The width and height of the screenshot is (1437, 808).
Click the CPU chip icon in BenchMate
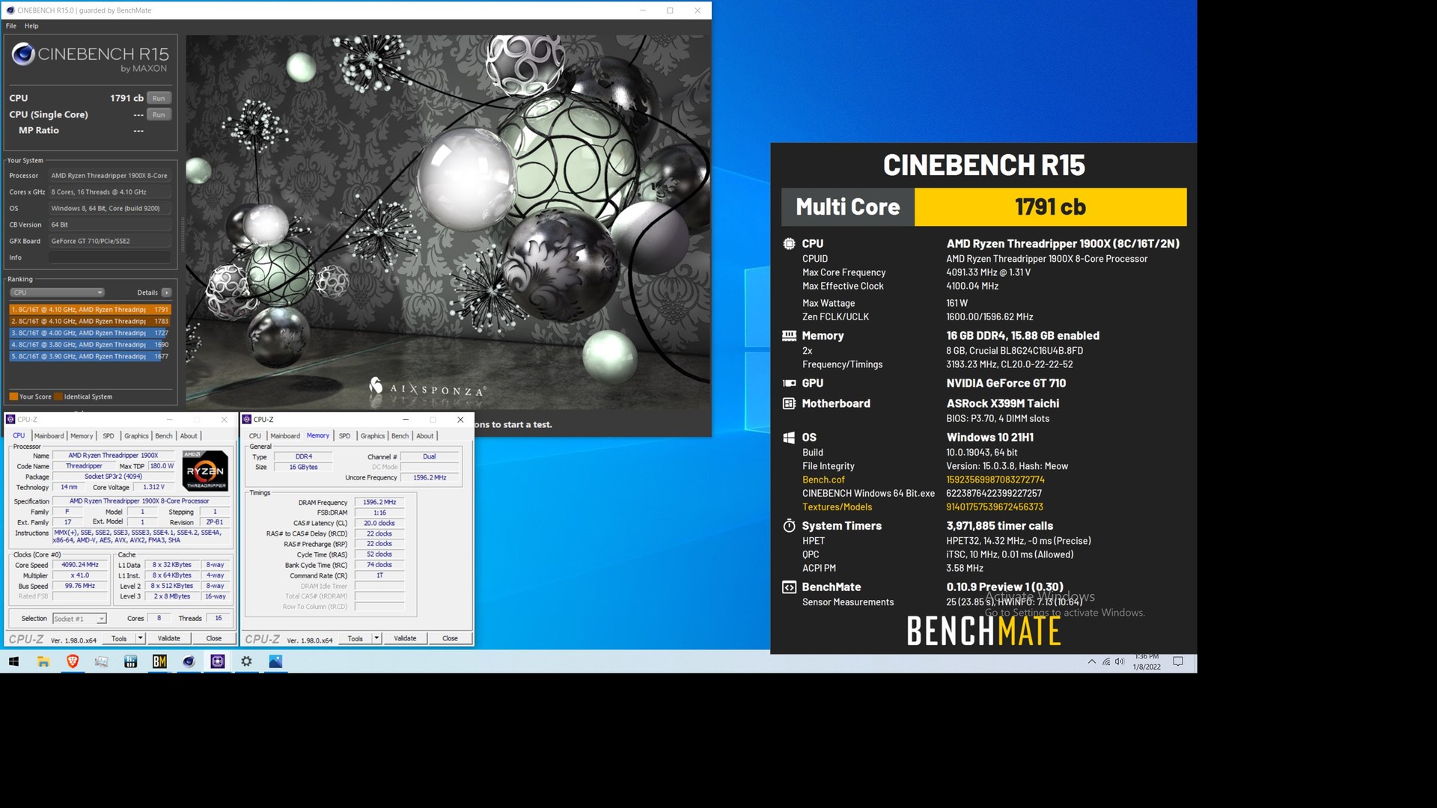point(789,244)
